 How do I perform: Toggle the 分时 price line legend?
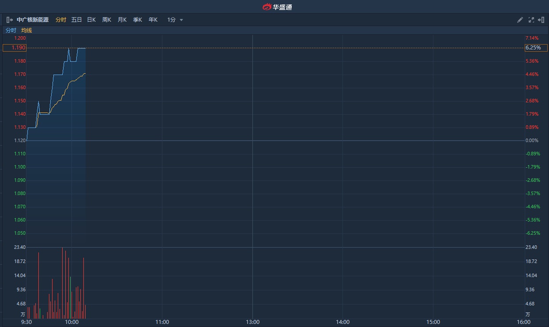[11, 30]
